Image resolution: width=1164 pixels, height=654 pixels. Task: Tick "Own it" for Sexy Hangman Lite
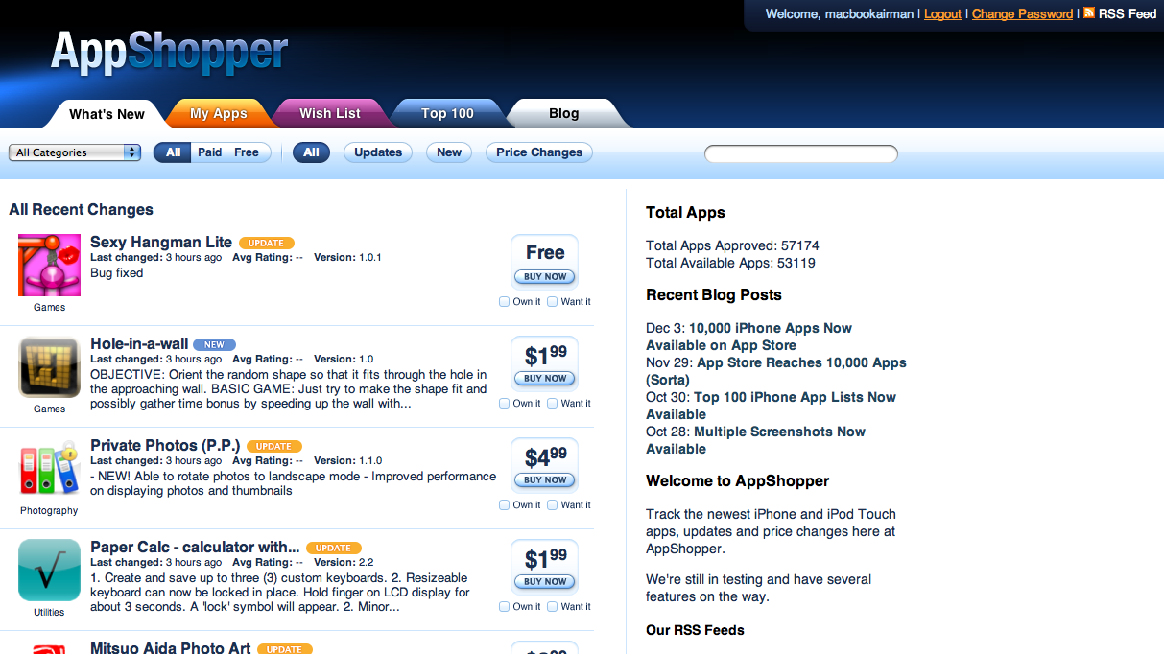tap(505, 302)
